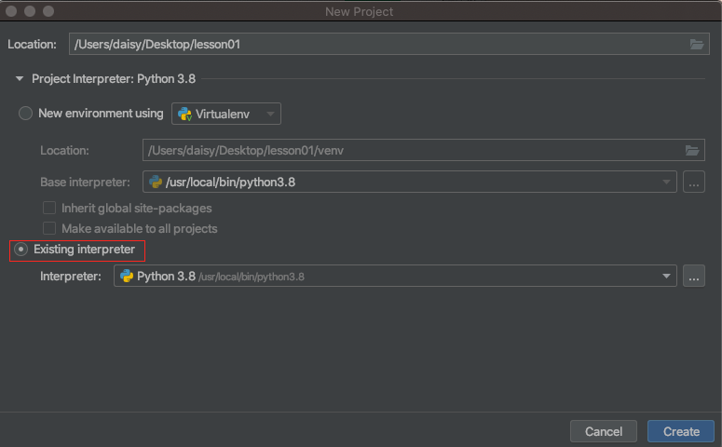Expand Interpreter Python 3.8 dropdown arrow
The width and height of the screenshot is (722, 447).
pyautogui.click(x=666, y=277)
